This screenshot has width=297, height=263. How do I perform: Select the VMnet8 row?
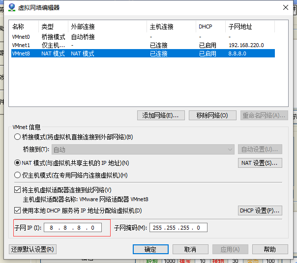coord(143,53)
